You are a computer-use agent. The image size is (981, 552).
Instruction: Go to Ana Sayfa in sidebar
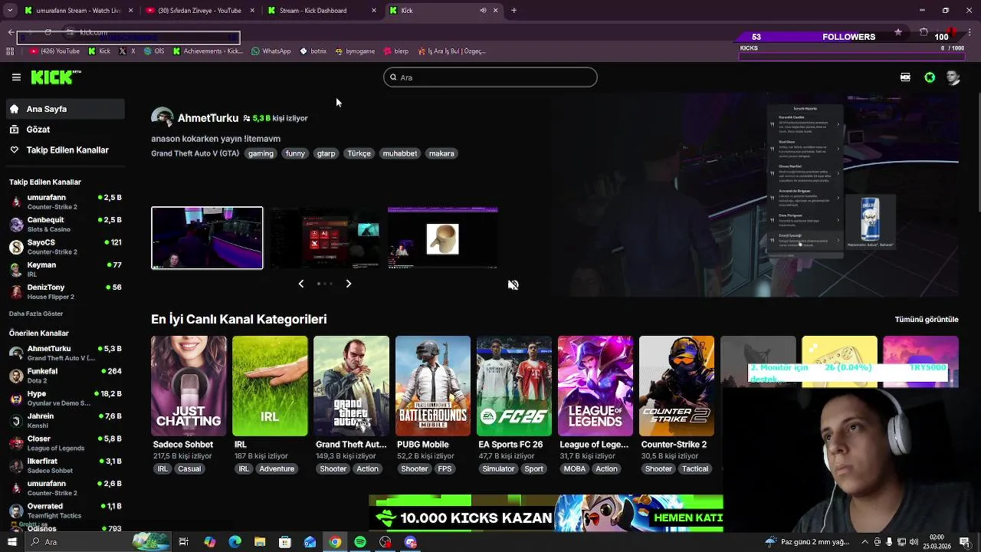pos(64,109)
